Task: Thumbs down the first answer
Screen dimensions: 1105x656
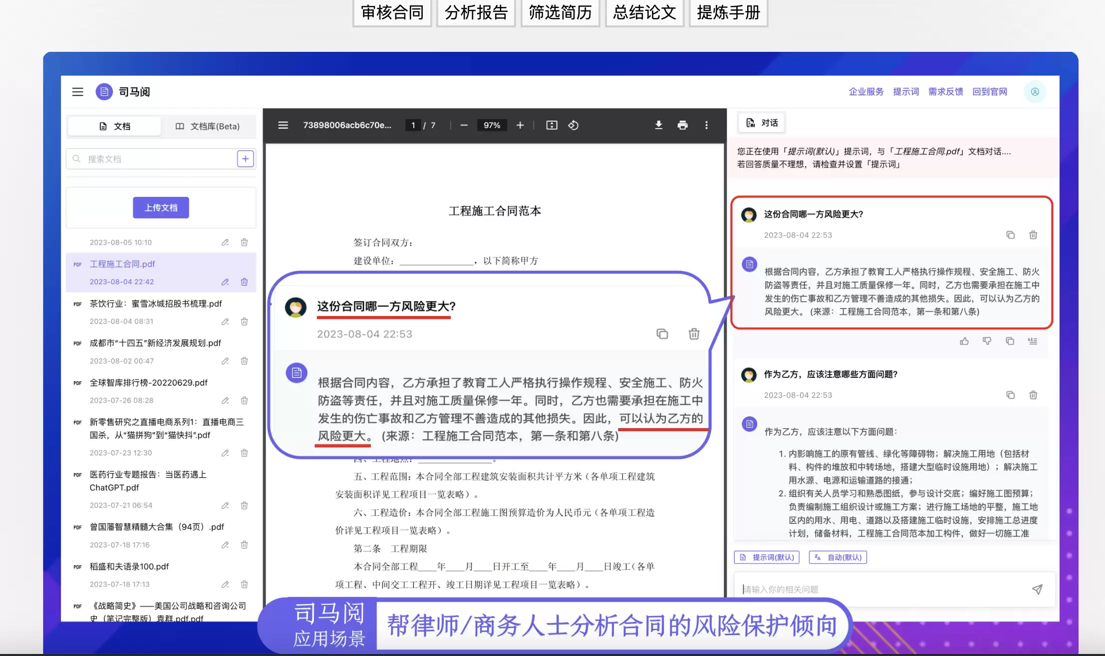Action: tap(987, 341)
